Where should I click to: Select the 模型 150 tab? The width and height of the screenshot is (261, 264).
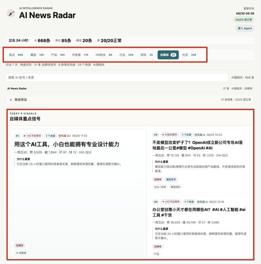point(37,55)
